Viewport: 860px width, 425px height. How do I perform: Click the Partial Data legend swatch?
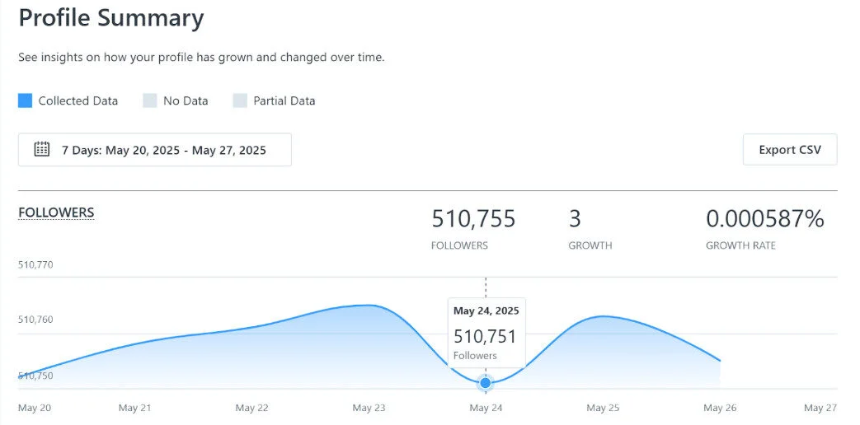[x=240, y=100]
